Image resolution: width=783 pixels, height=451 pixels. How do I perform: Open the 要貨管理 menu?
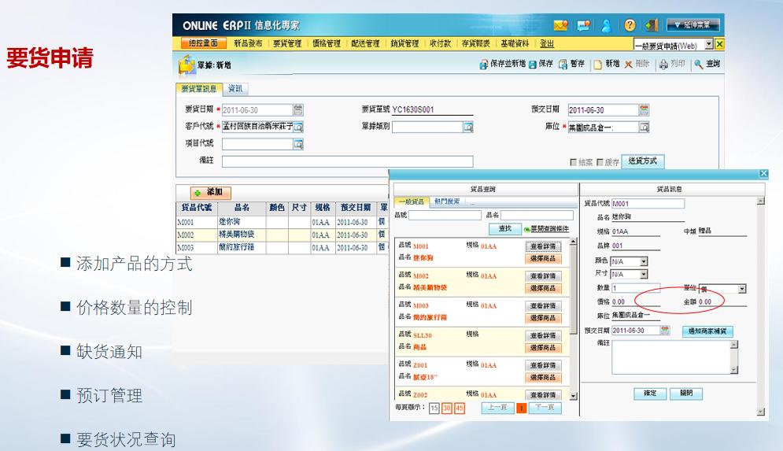(287, 43)
